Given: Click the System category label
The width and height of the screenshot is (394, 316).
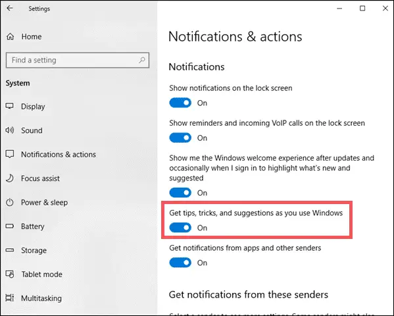Looking at the screenshot, I should pyautogui.click(x=18, y=83).
